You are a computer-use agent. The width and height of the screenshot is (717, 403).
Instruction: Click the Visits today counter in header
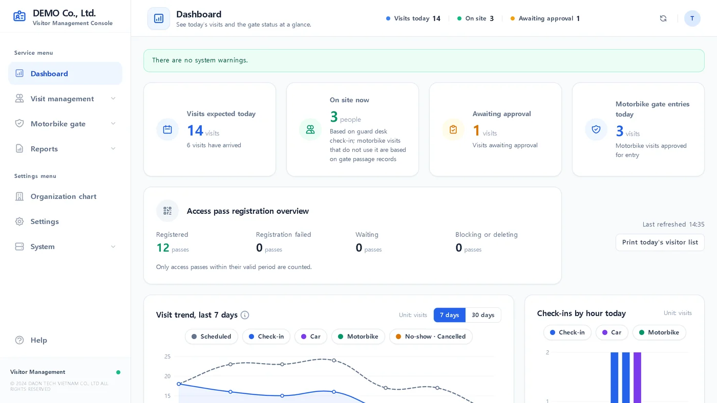(x=413, y=18)
